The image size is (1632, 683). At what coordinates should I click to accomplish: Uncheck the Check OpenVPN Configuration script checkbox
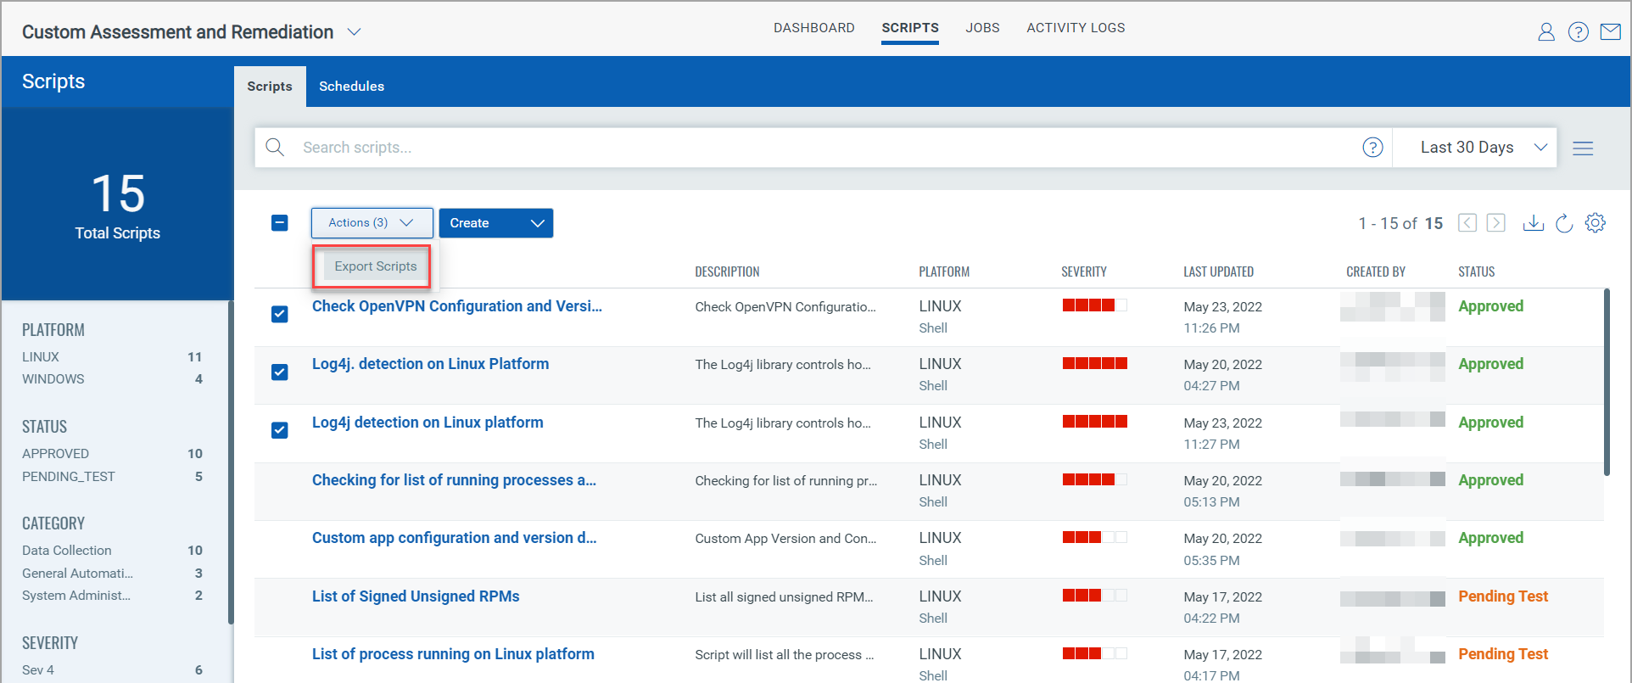click(280, 314)
